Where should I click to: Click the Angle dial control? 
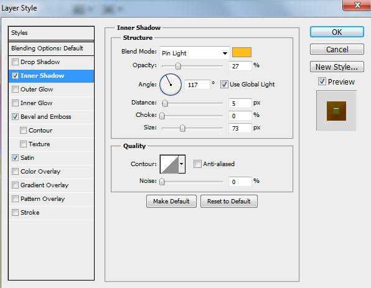[171, 85]
